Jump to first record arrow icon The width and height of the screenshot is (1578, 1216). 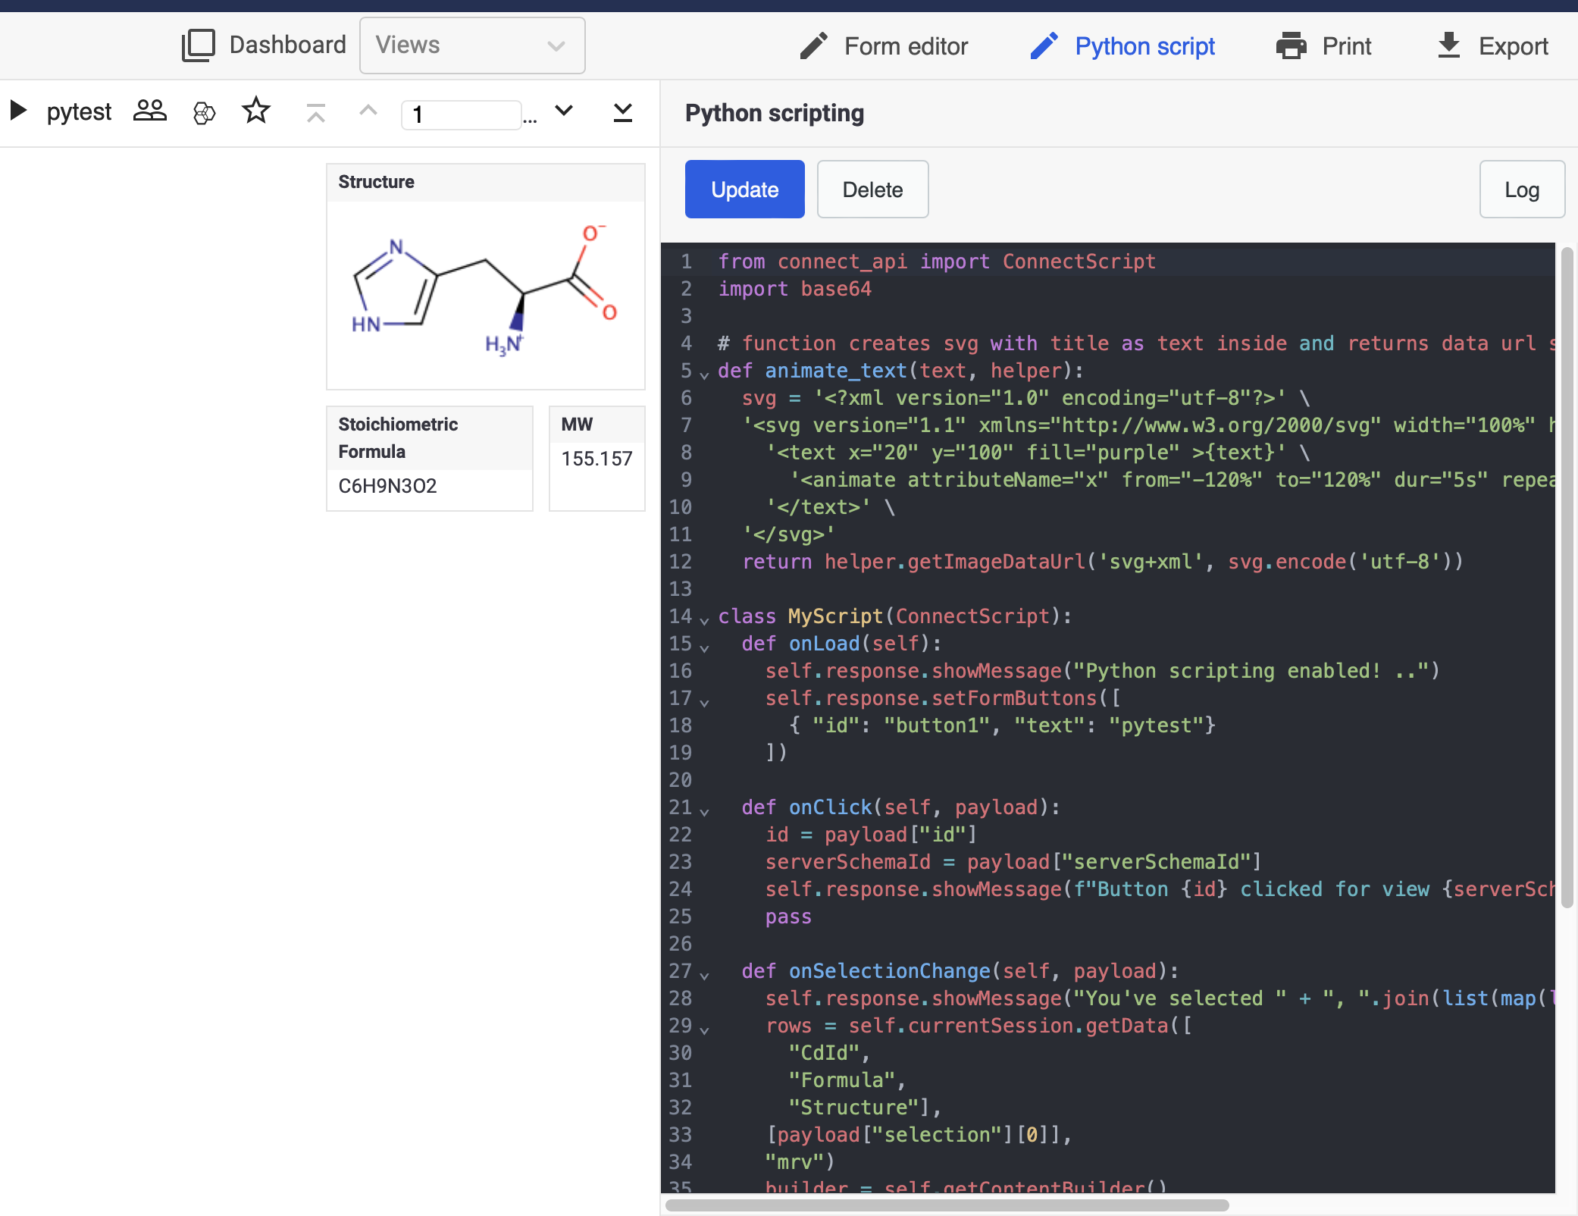316,113
